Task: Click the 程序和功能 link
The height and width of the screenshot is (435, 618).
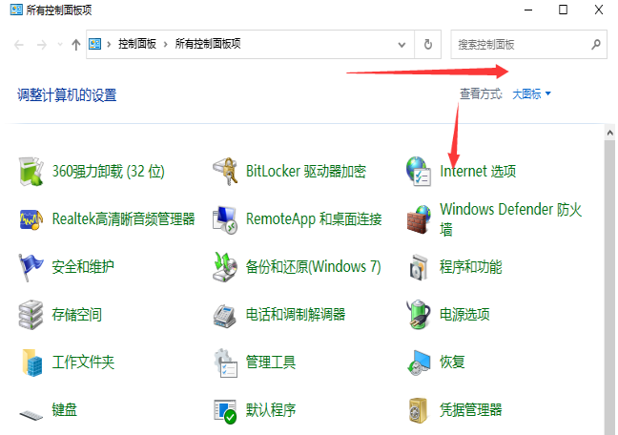Action: point(470,266)
